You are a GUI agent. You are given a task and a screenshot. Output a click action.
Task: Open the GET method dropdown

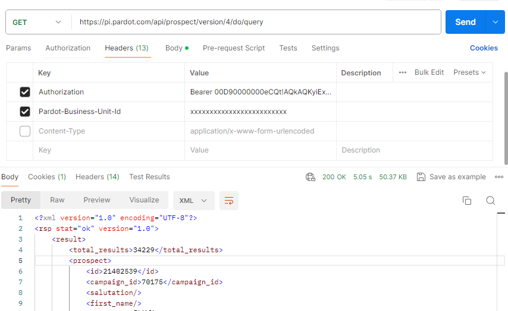[x=37, y=23]
